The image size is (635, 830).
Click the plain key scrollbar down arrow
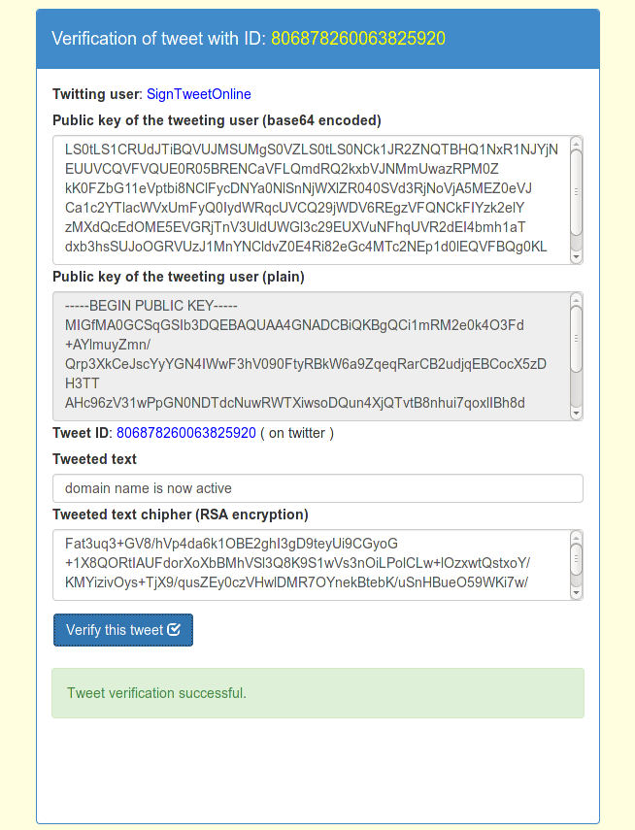[x=576, y=414]
